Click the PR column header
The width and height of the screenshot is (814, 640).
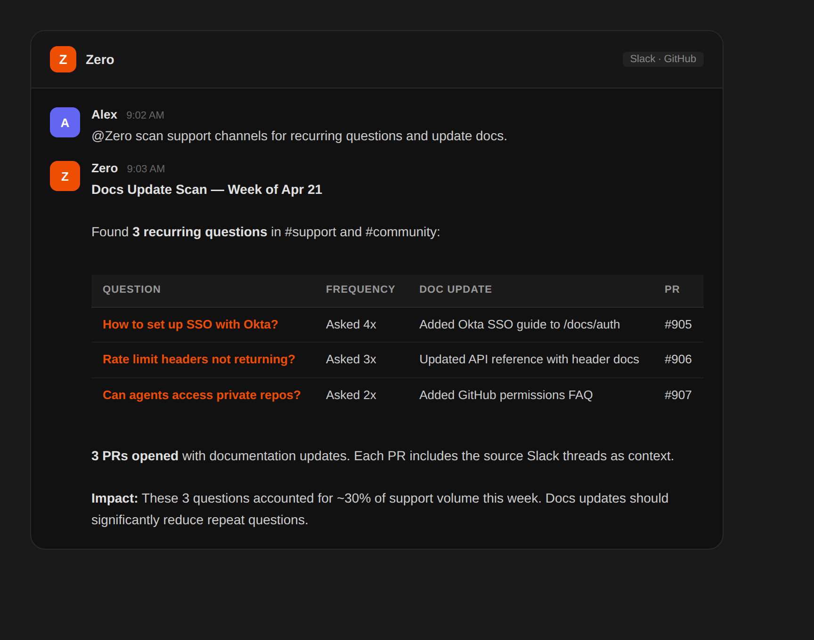point(672,289)
